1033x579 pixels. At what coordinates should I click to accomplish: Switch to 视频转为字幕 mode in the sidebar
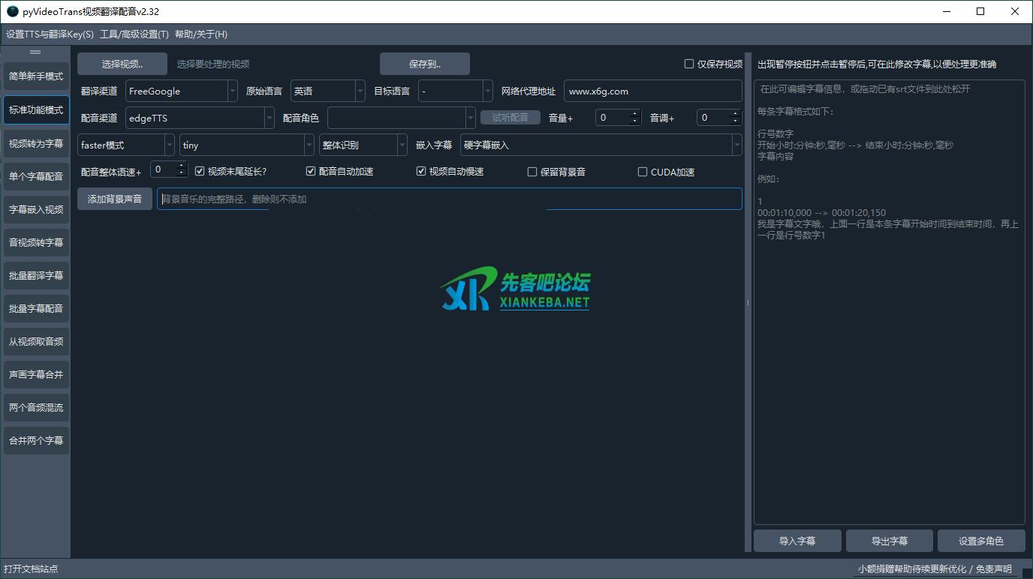[x=36, y=143]
